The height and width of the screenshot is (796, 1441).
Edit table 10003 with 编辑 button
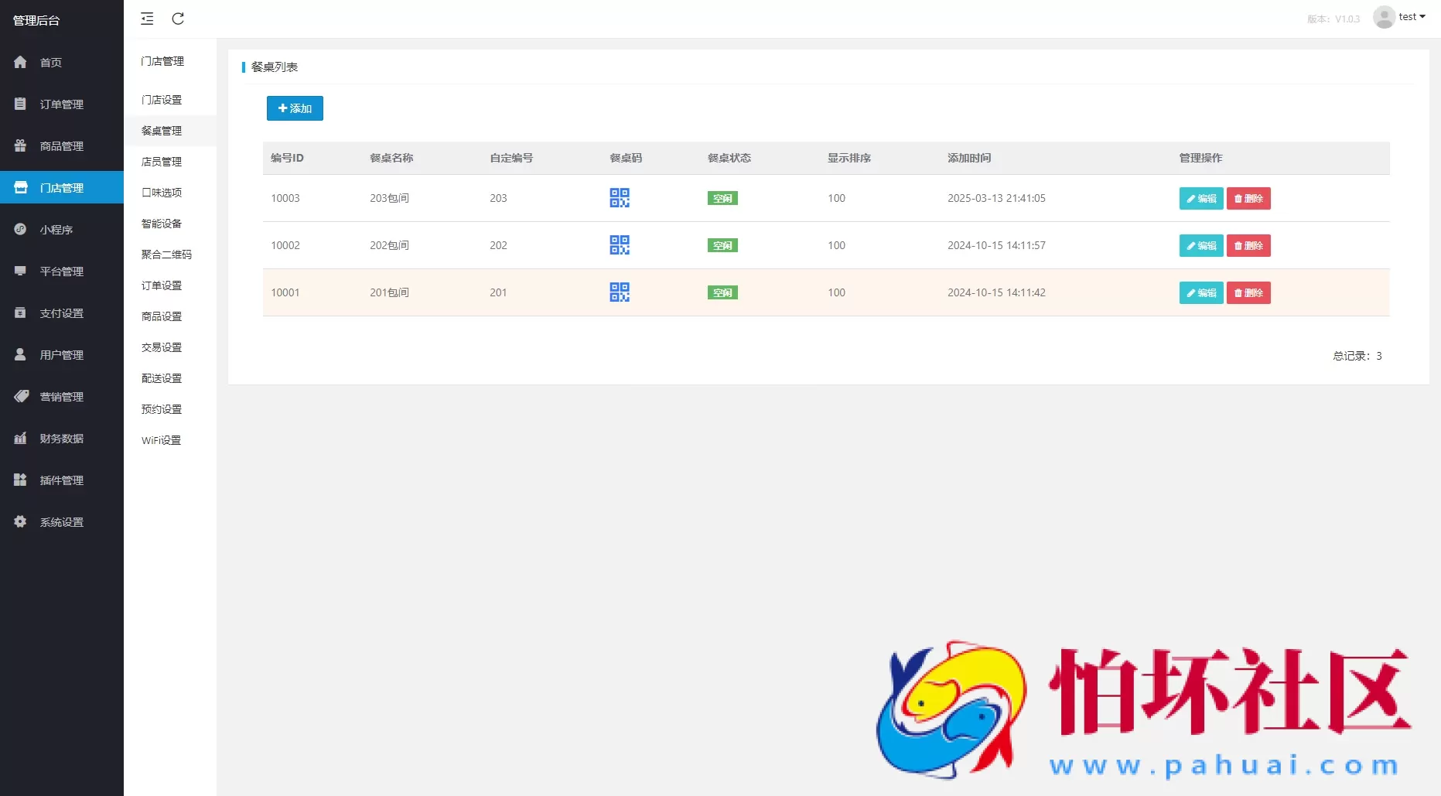[x=1200, y=199]
